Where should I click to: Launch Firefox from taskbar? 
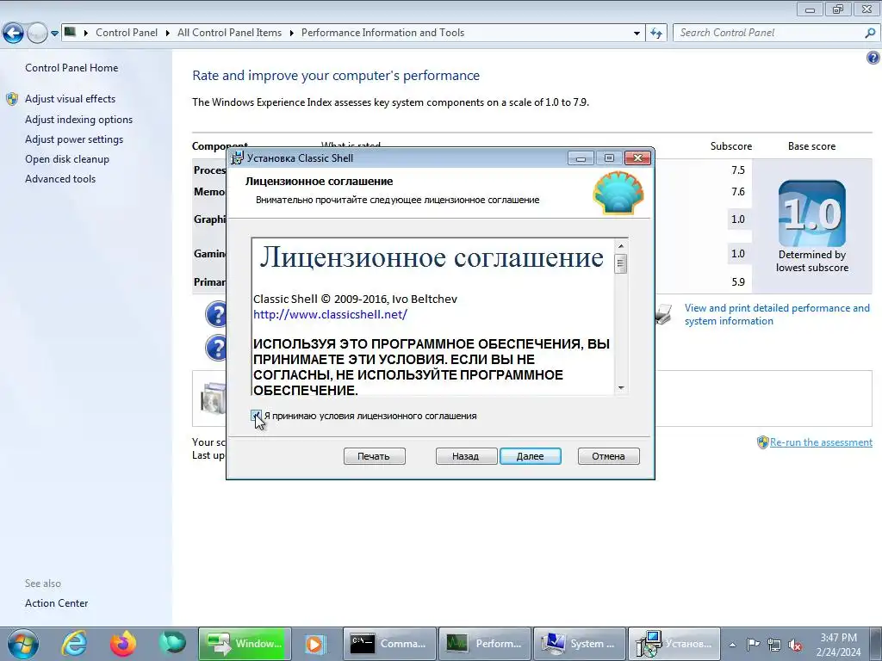coord(123,644)
